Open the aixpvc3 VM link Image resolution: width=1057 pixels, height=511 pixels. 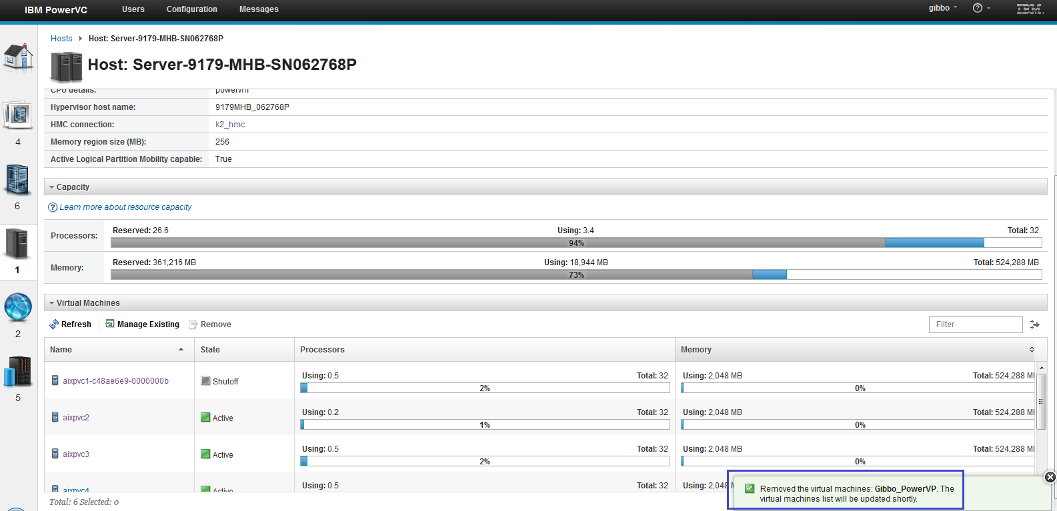tap(76, 454)
